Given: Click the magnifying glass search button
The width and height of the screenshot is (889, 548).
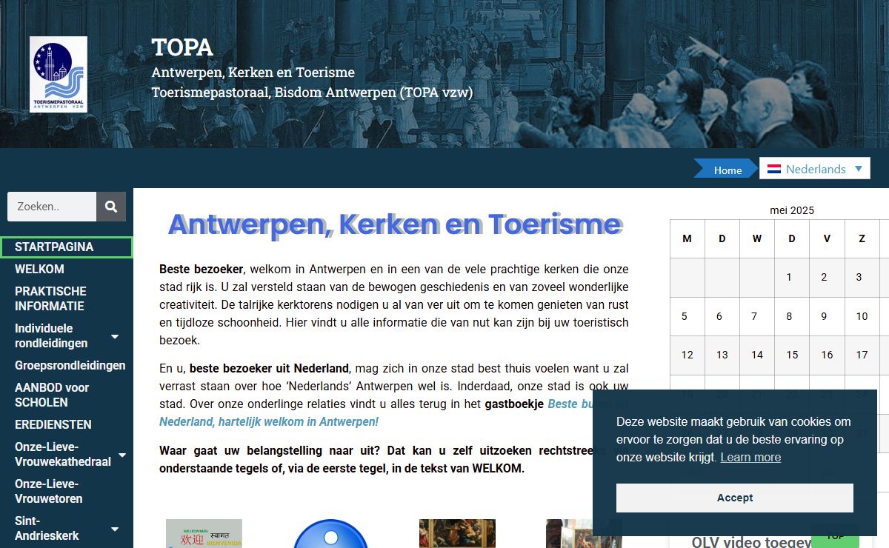Looking at the screenshot, I should click(111, 207).
